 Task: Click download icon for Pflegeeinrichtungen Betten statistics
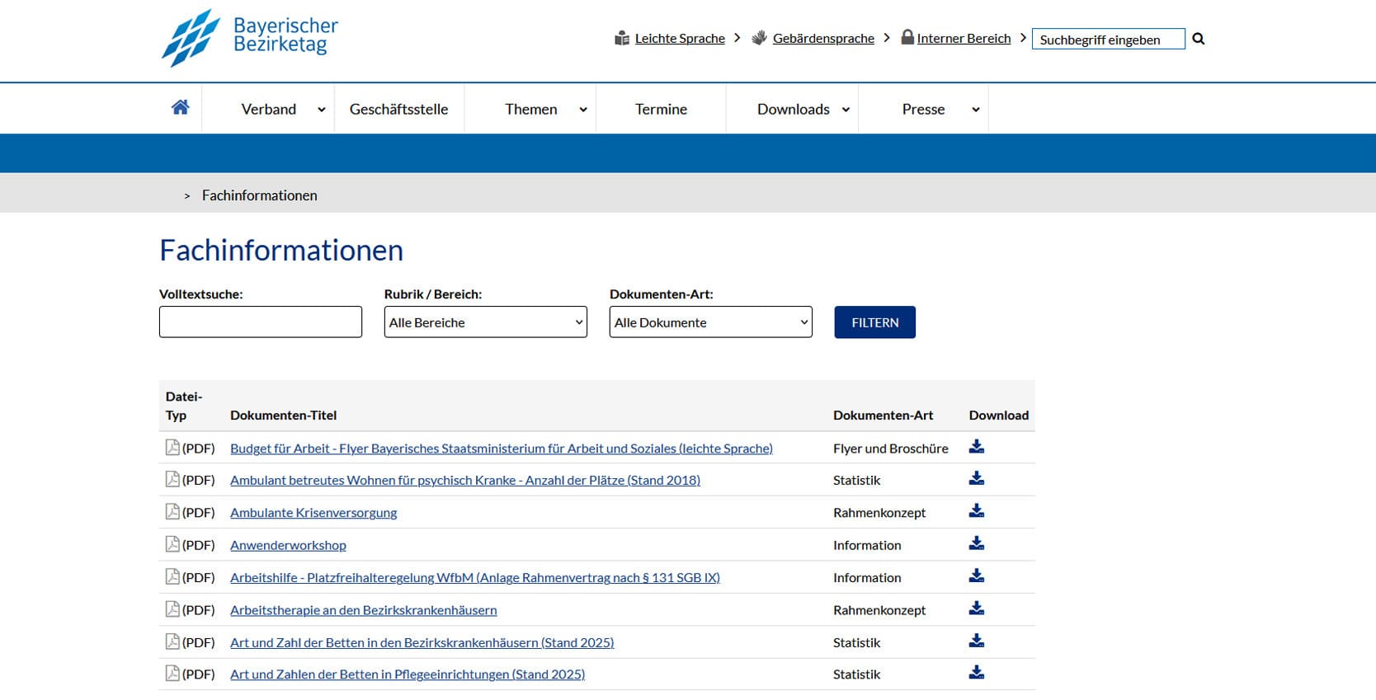pyautogui.click(x=976, y=673)
